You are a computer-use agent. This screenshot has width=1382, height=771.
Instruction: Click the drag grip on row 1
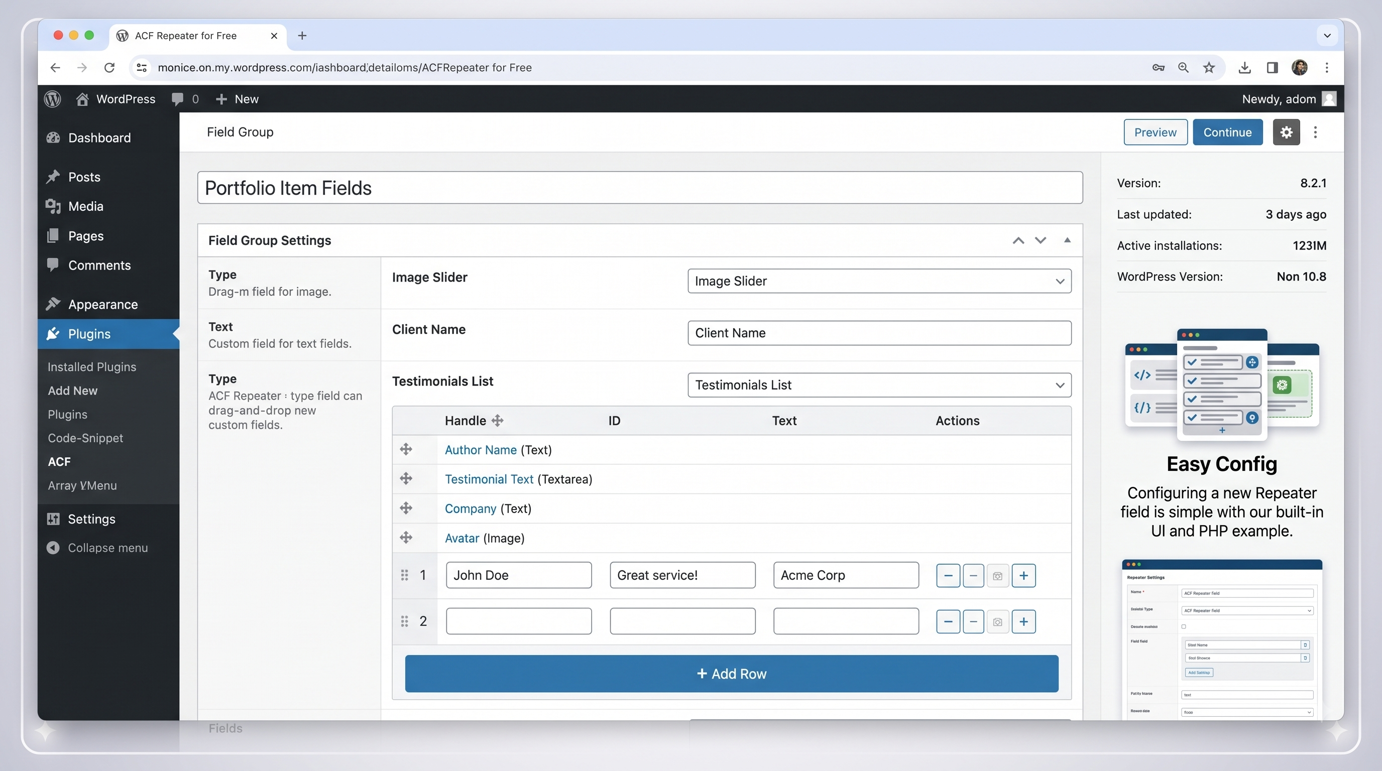pyautogui.click(x=405, y=575)
